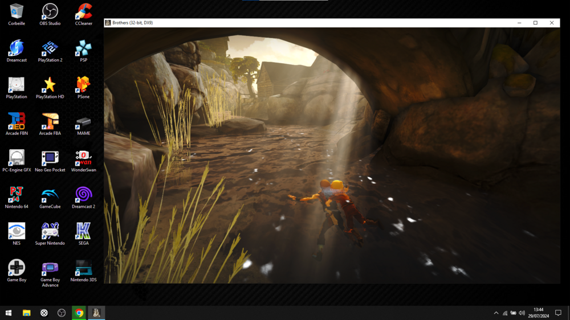Select the CCleaner desktop icon
The width and height of the screenshot is (570, 320).
point(83,11)
